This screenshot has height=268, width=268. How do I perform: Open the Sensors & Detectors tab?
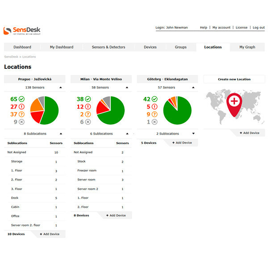click(108, 47)
